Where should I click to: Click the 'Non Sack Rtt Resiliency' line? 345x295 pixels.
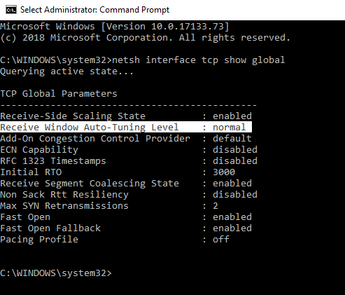[x=129, y=195]
